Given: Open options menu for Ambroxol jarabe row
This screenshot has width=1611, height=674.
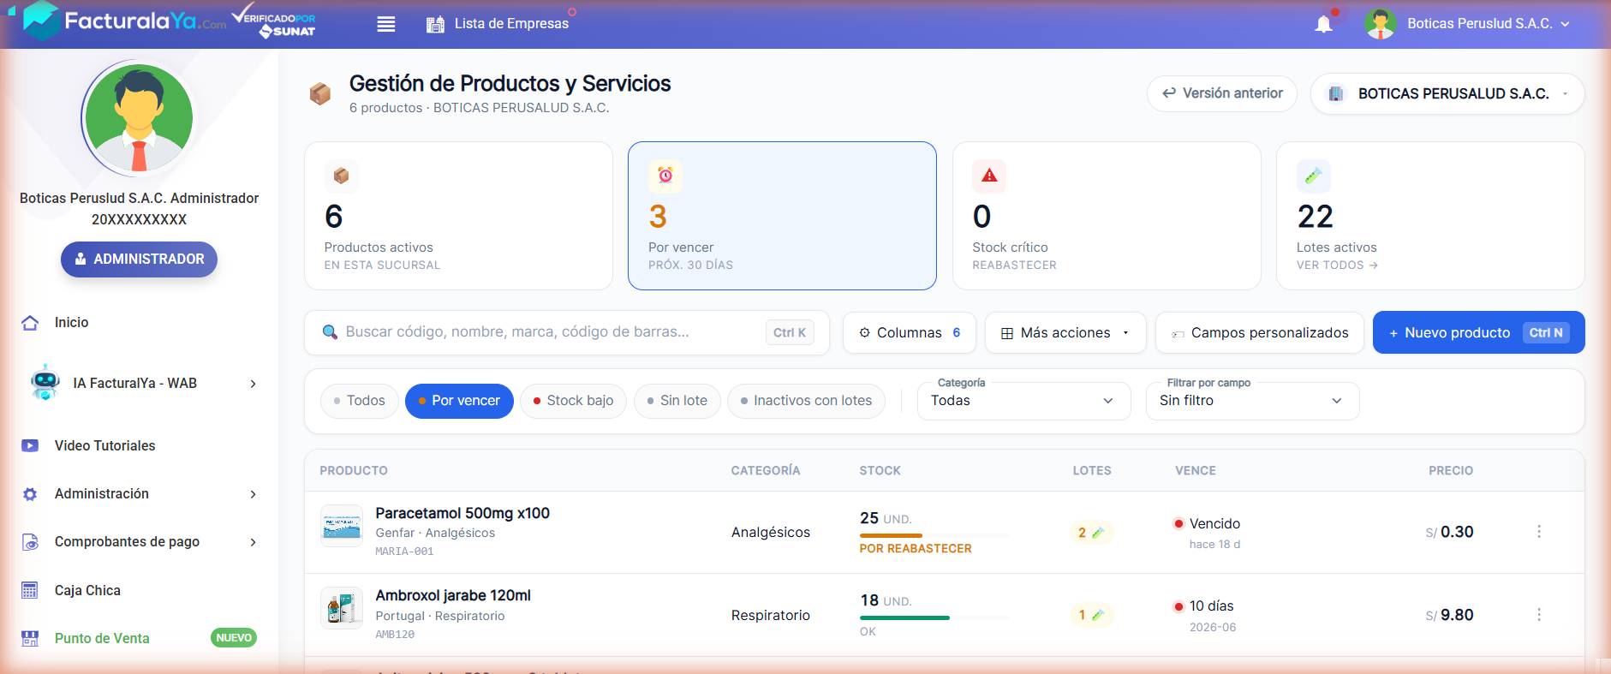Looking at the screenshot, I should click(x=1539, y=615).
